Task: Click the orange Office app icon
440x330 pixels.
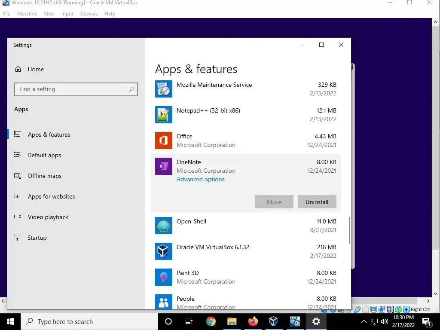Action: 164,141
